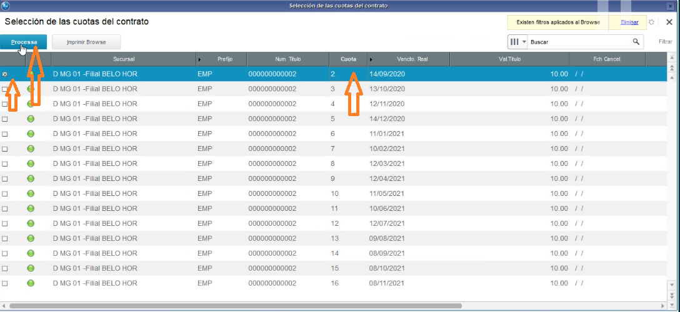The image size is (680, 312).
Task: Check the cuota 13 row checkbox
Action: (x=5, y=238)
